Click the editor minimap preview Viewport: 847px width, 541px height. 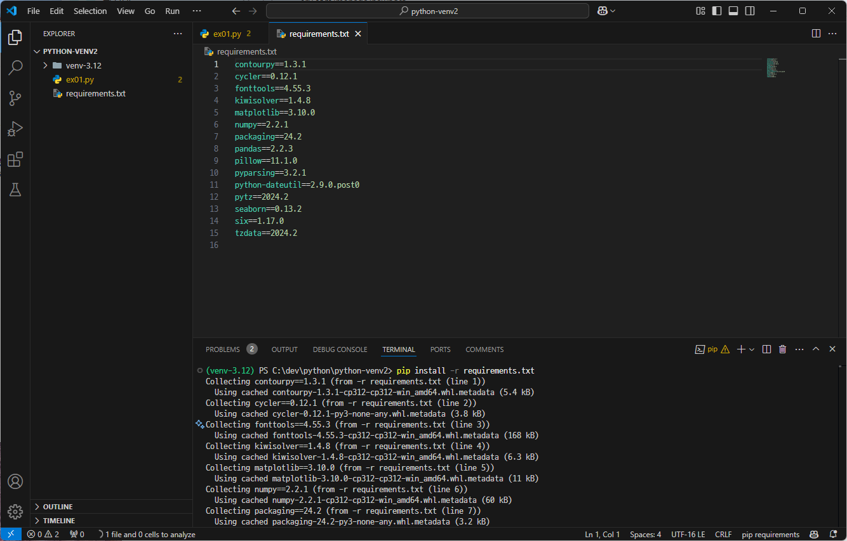click(776, 68)
